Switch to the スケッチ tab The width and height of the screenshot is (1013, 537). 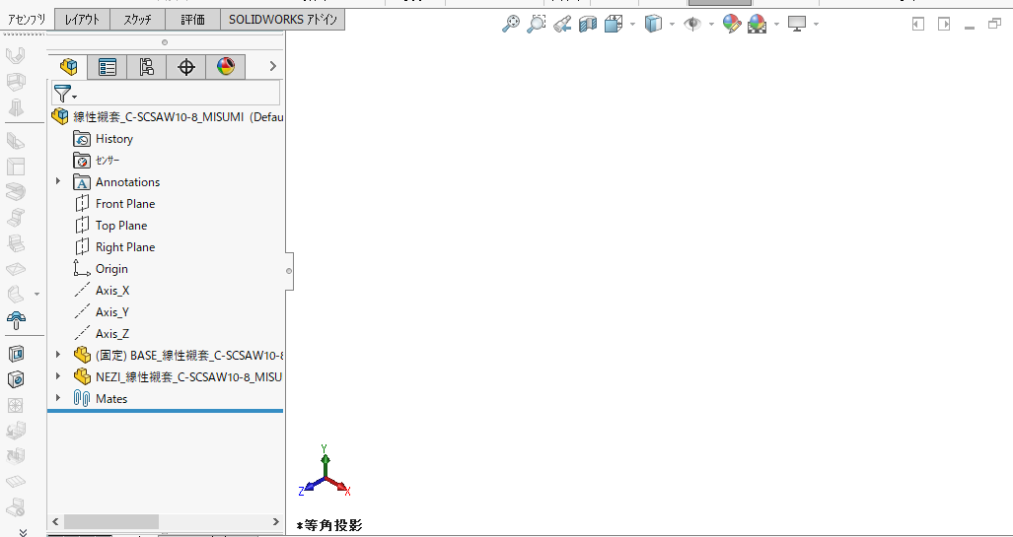(x=137, y=20)
